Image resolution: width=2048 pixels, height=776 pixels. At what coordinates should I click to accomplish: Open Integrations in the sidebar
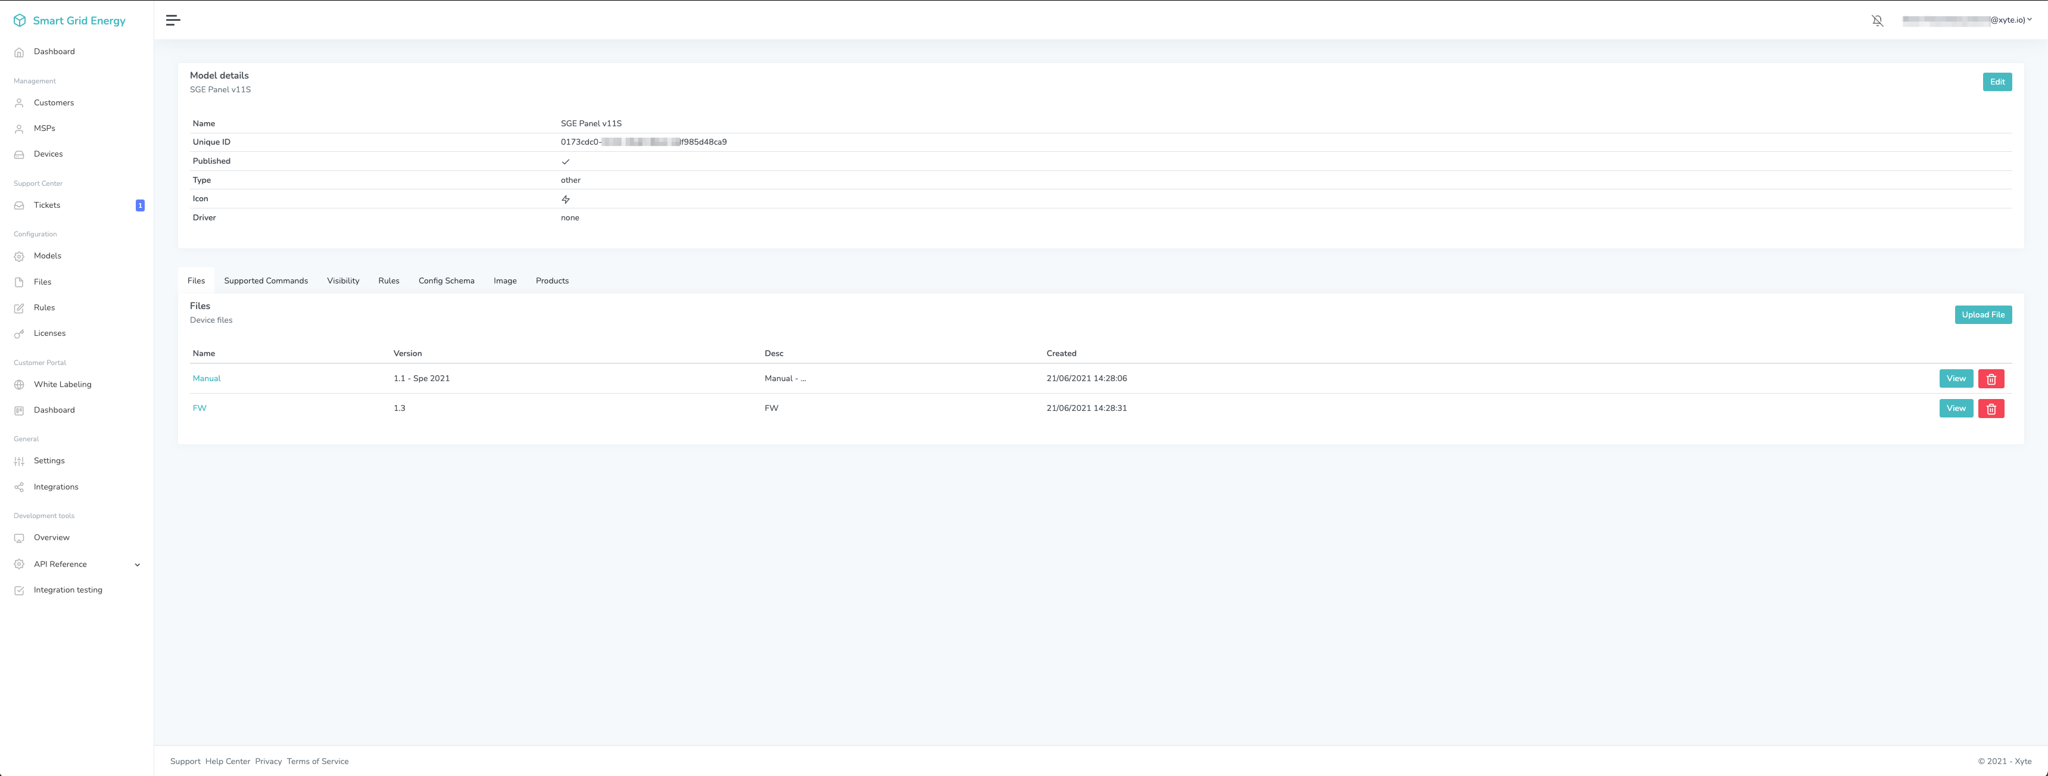pyautogui.click(x=55, y=487)
